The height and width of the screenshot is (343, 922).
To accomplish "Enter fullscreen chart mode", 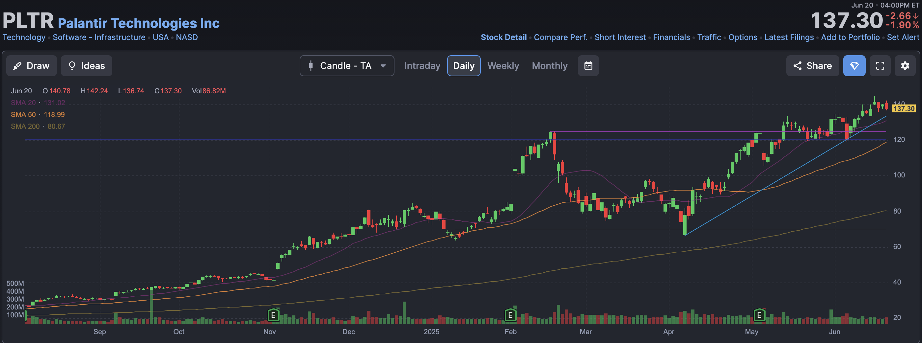I will [880, 66].
